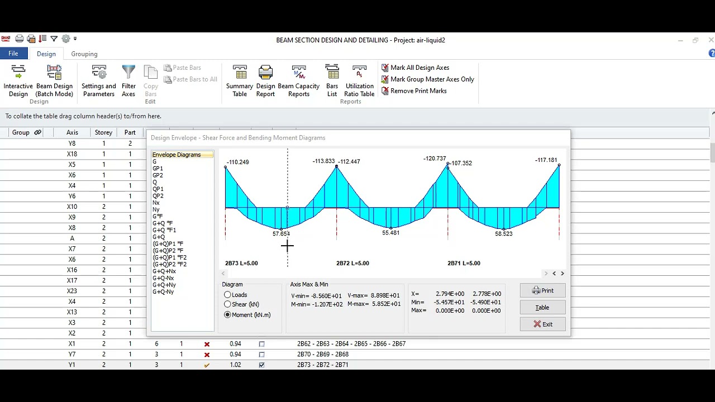Switch to the Design ribbon tab

tap(46, 54)
